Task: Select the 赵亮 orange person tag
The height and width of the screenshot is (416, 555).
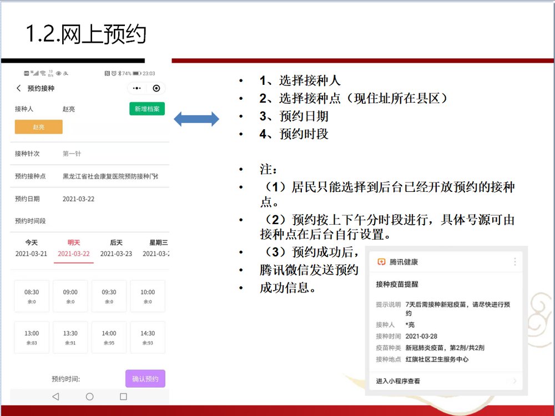Action: click(x=39, y=127)
